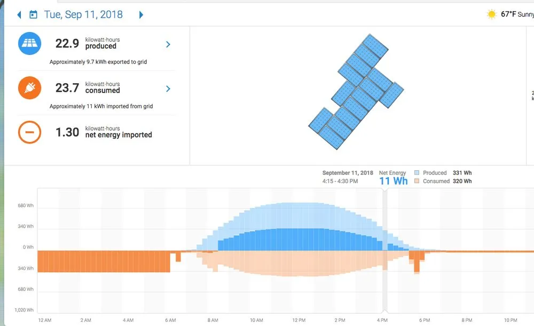
Task: Click the solar panel production icon
Action: (29, 43)
